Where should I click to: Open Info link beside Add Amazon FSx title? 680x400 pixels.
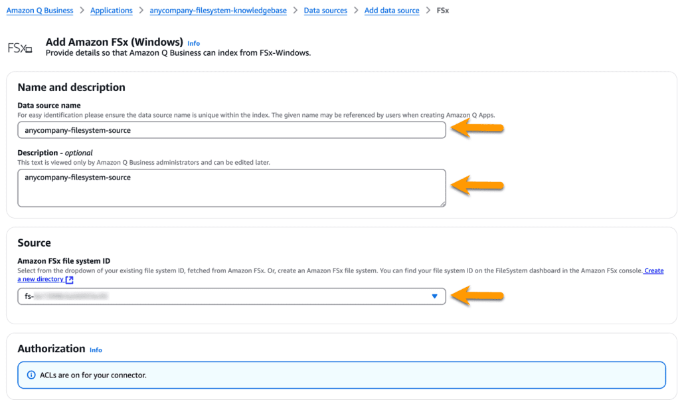point(193,43)
